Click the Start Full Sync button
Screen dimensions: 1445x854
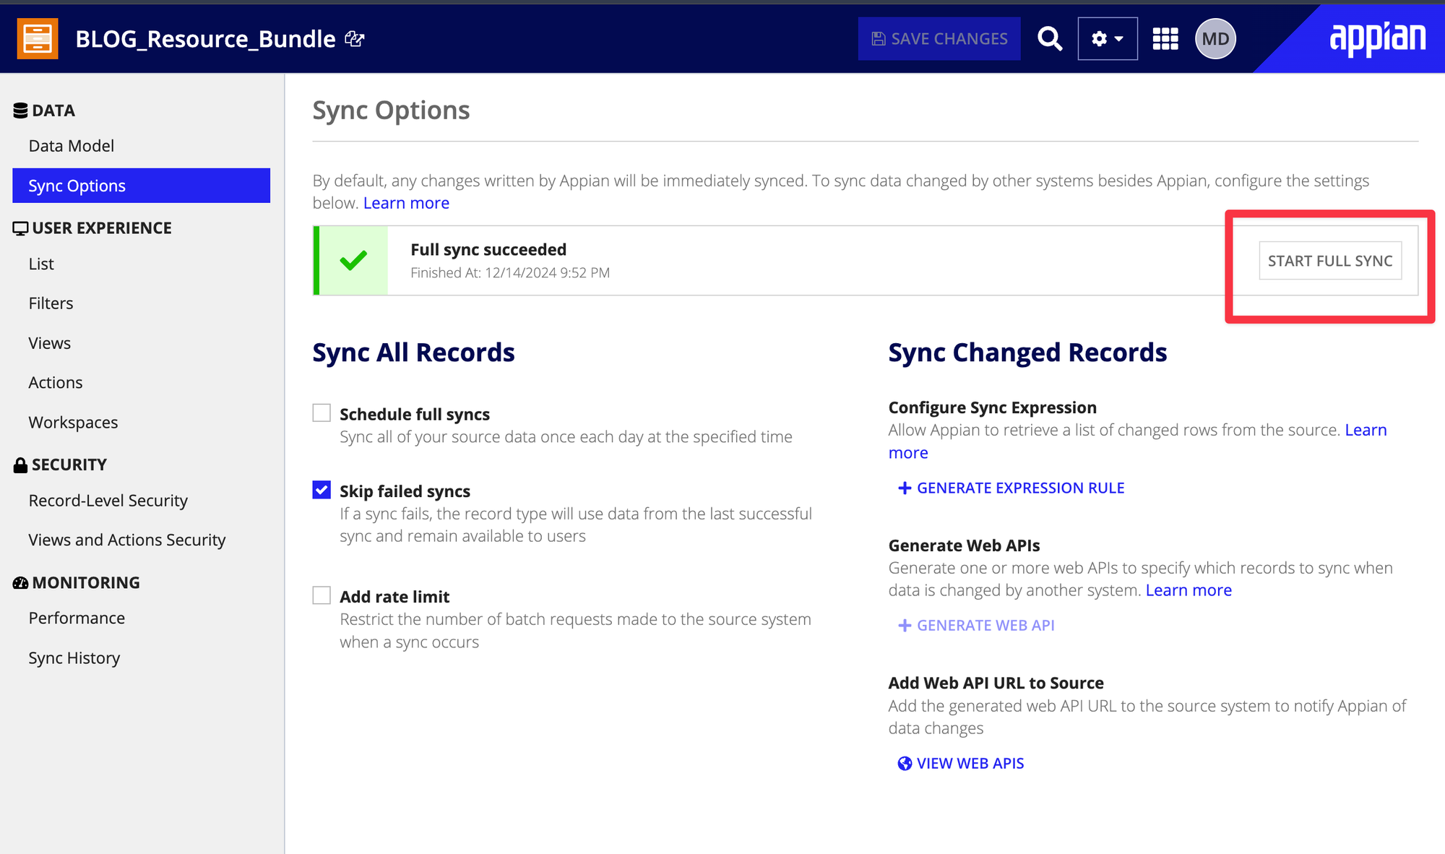pyautogui.click(x=1329, y=261)
